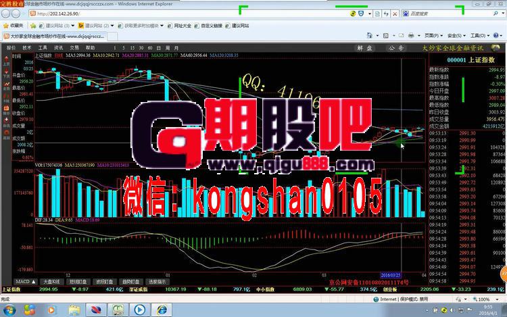Screen dimensions: 507x317
Task: Click the blue help question-mark icon
Action: point(496,36)
